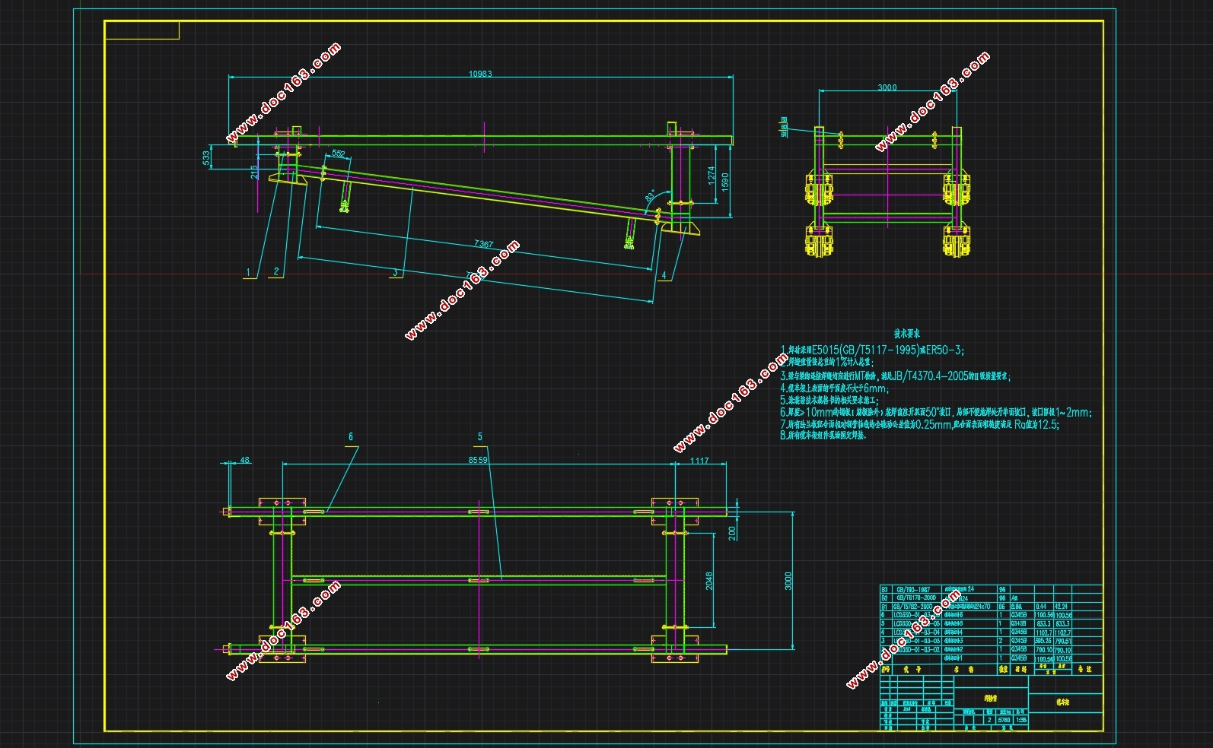The image size is (1213, 748).
Task: Select the 385.26 weight cell in row 3
Action: pyautogui.click(x=1043, y=641)
